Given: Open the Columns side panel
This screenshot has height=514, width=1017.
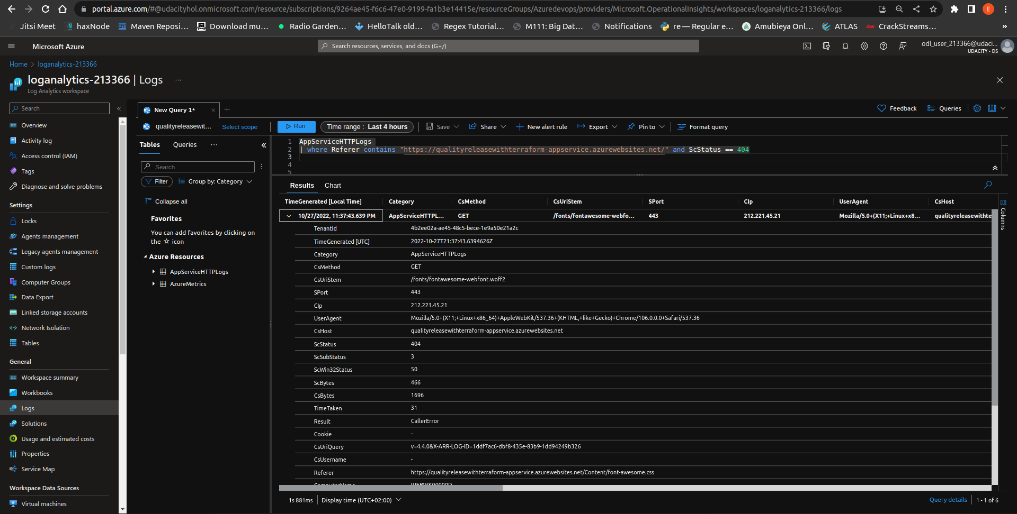Looking at the screenshot, I should (1003, 214).
